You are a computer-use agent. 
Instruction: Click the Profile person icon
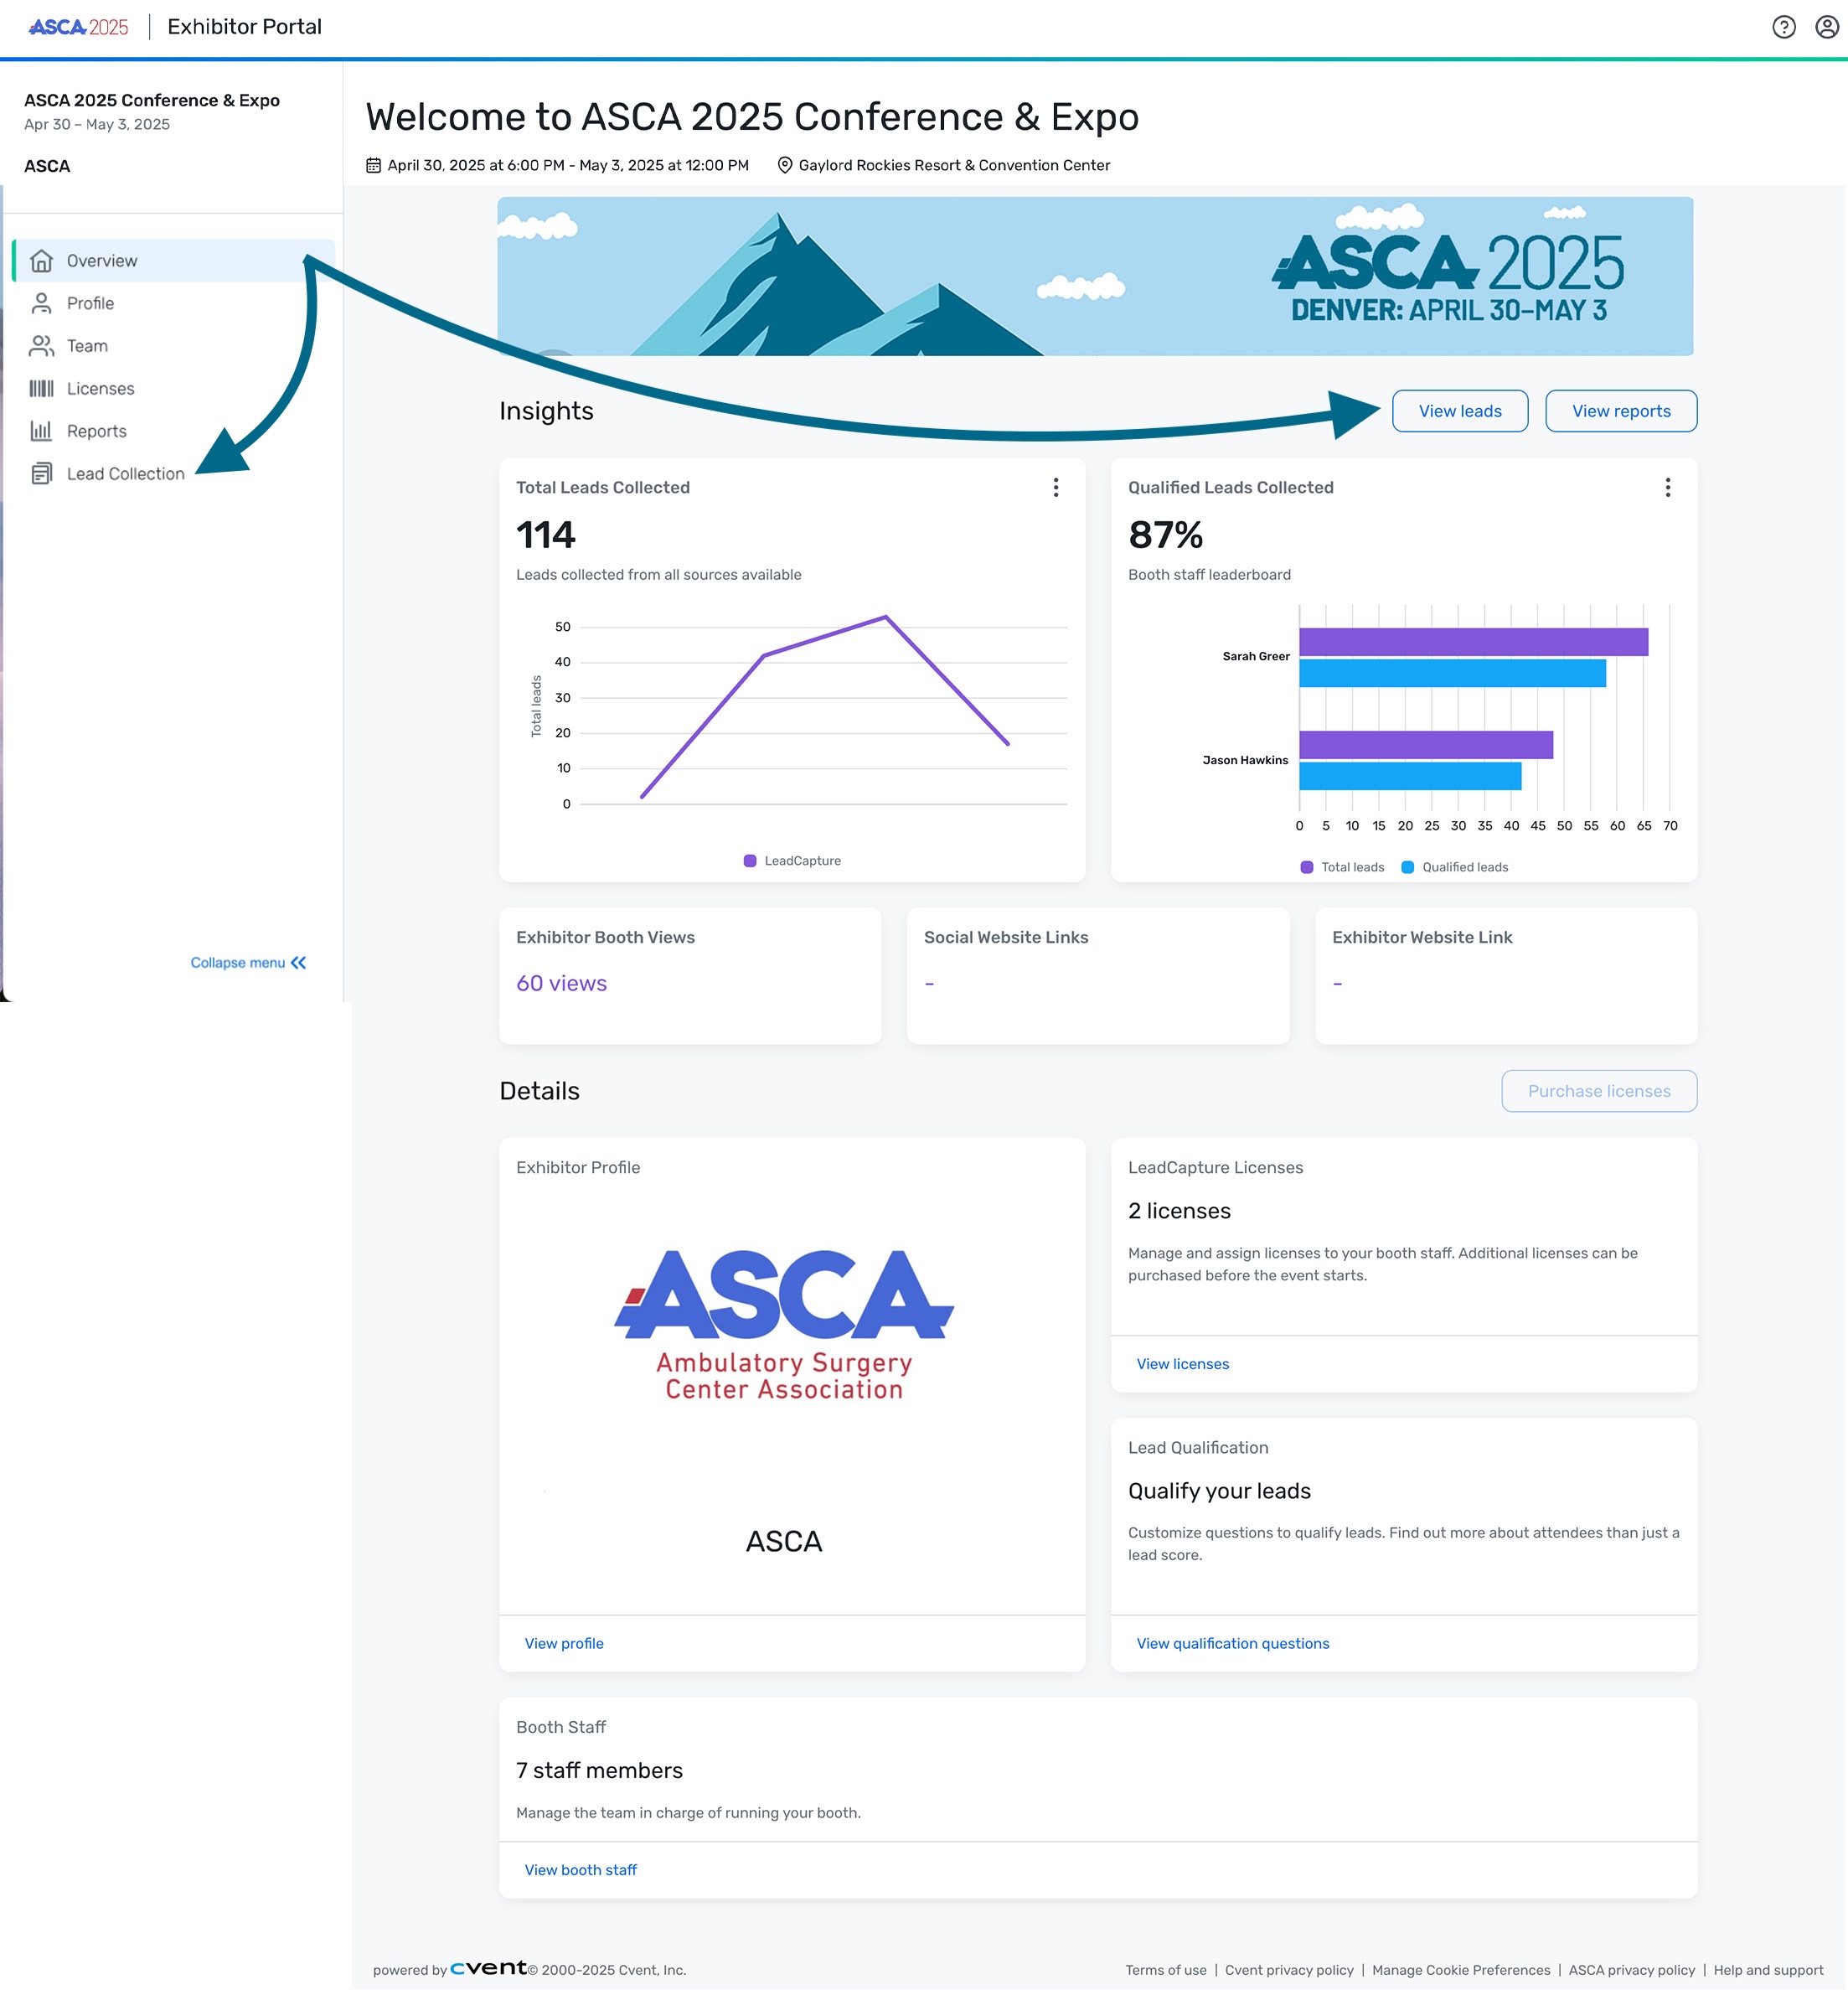[41, 303]
